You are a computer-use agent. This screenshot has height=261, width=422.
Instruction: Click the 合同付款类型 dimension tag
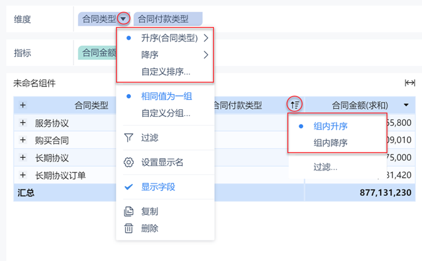tap(168, 19)
